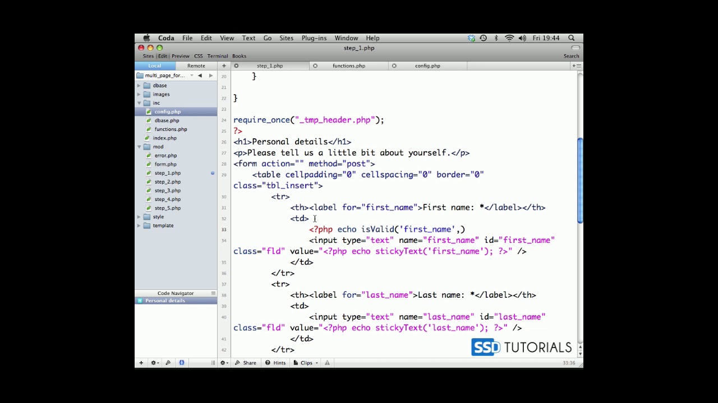Open the sidebar gear action menu
The image size is (718, 403).
pyautogui.click(x=154, y=363)
